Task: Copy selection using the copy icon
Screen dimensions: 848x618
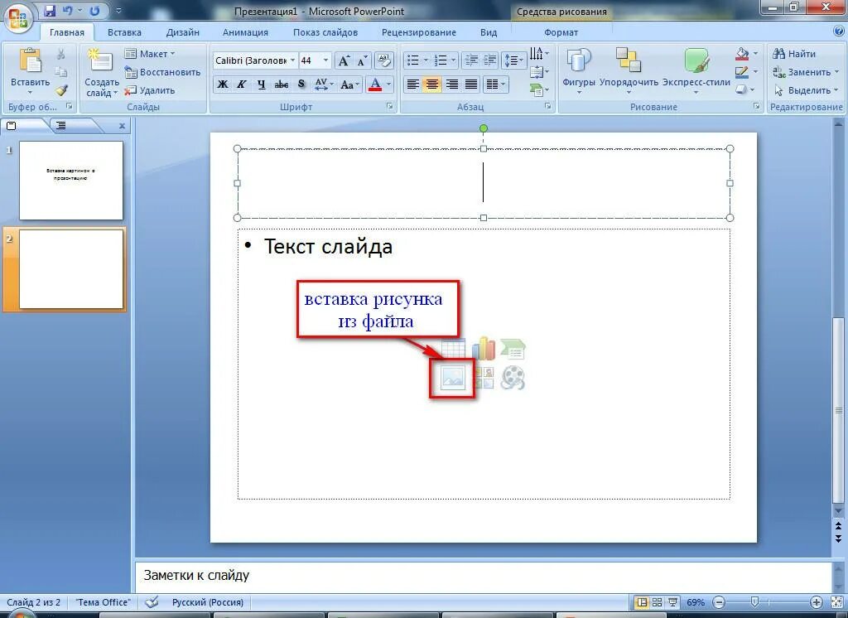Action: tap(61, 71)
